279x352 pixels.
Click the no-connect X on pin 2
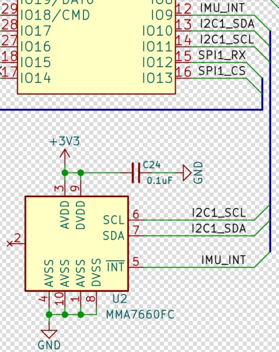[10, 244]
